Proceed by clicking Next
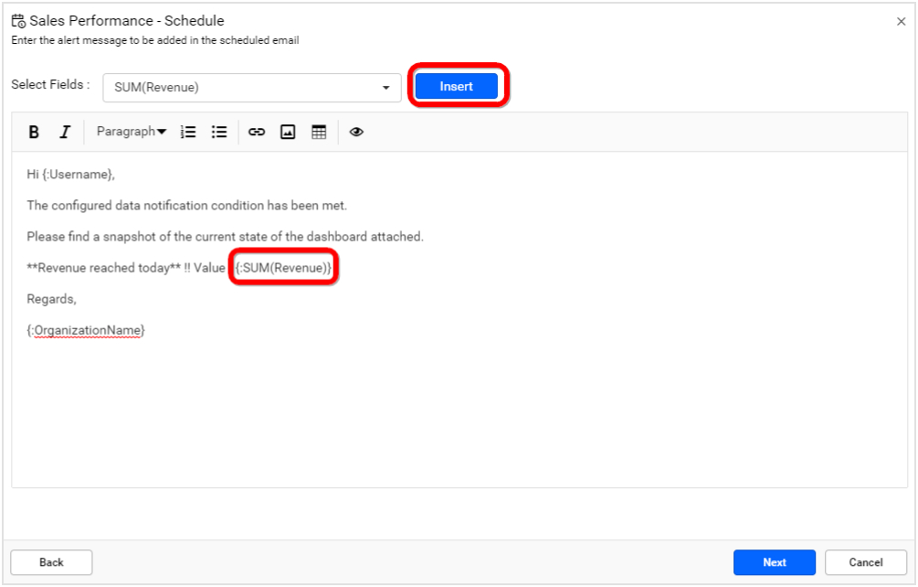This screenshot has height=587, width=918. 774,562
